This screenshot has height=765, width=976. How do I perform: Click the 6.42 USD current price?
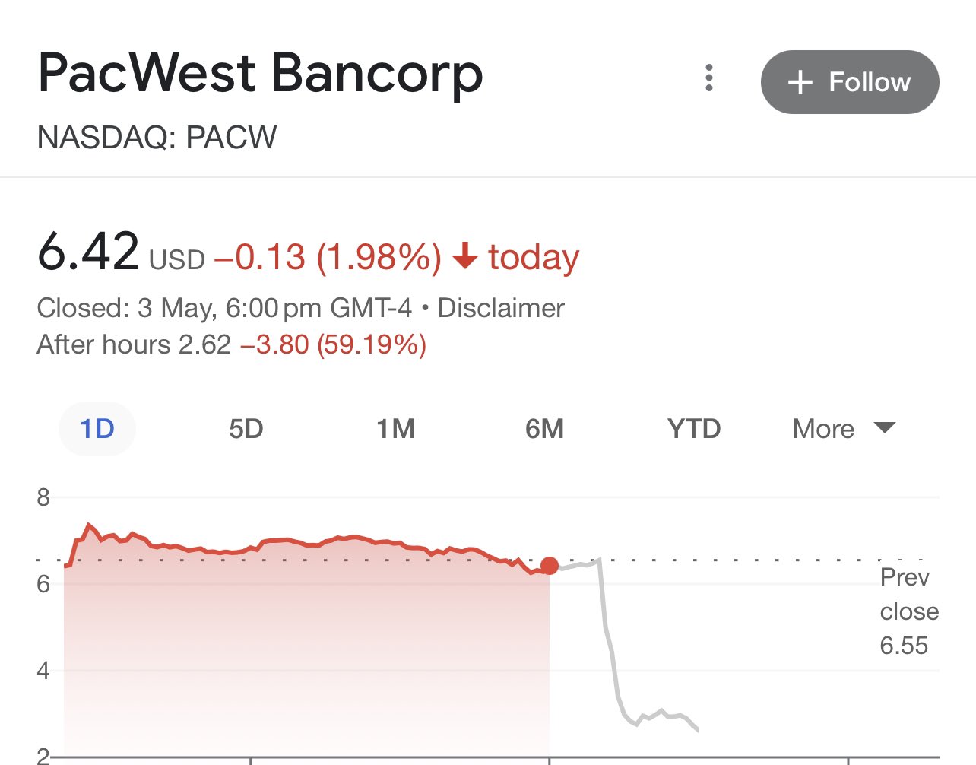pos(122,252)
